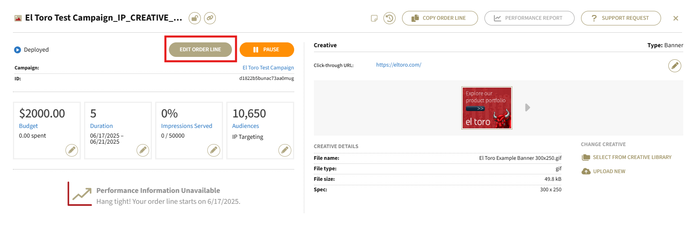The image size is (695, 226).
Task: Click the chain link icon beside title
Action: click(210, 18)
